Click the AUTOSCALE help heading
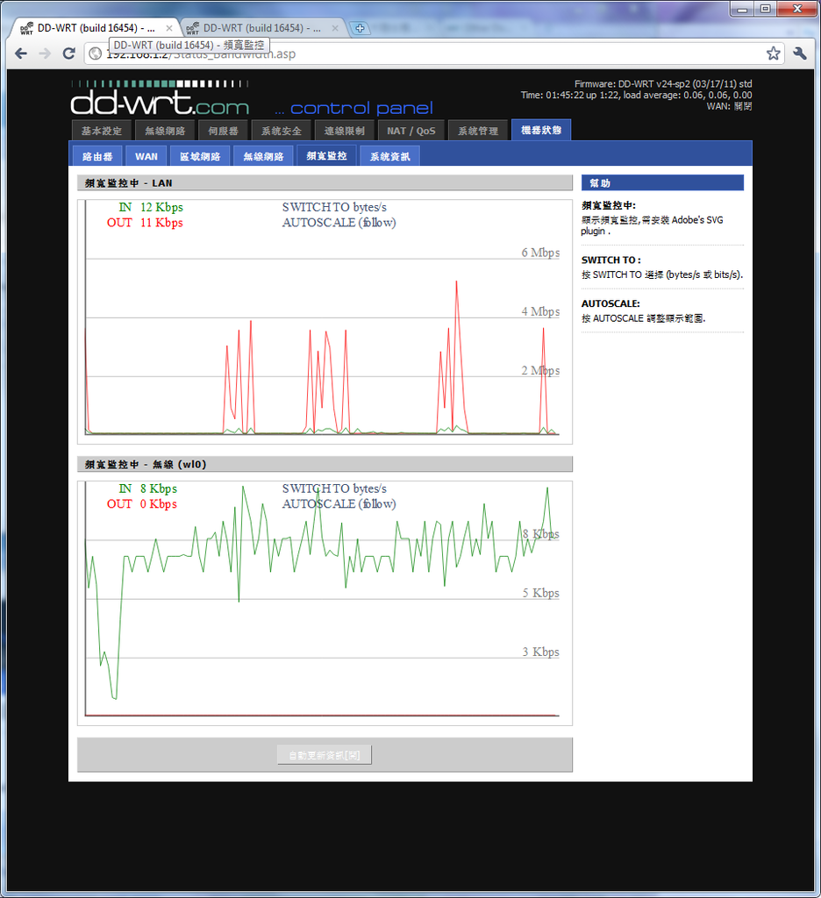The image size is (821, 898). coord(610,303)
